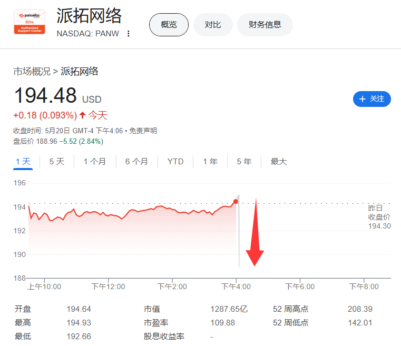Click the 52 周高点 value 208.39

pyautogui.click(x=360, y=309)
